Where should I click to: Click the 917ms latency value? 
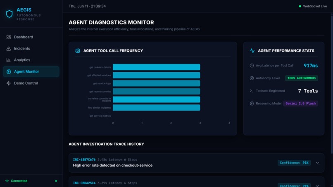click(311, 66)
